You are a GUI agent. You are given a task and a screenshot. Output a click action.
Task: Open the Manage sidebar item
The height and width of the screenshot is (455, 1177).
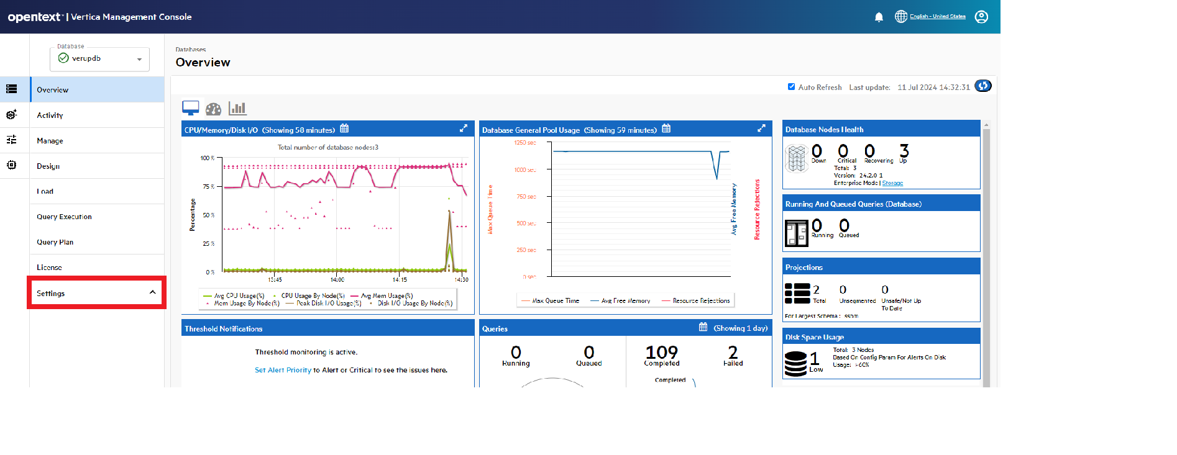(97, 141)
